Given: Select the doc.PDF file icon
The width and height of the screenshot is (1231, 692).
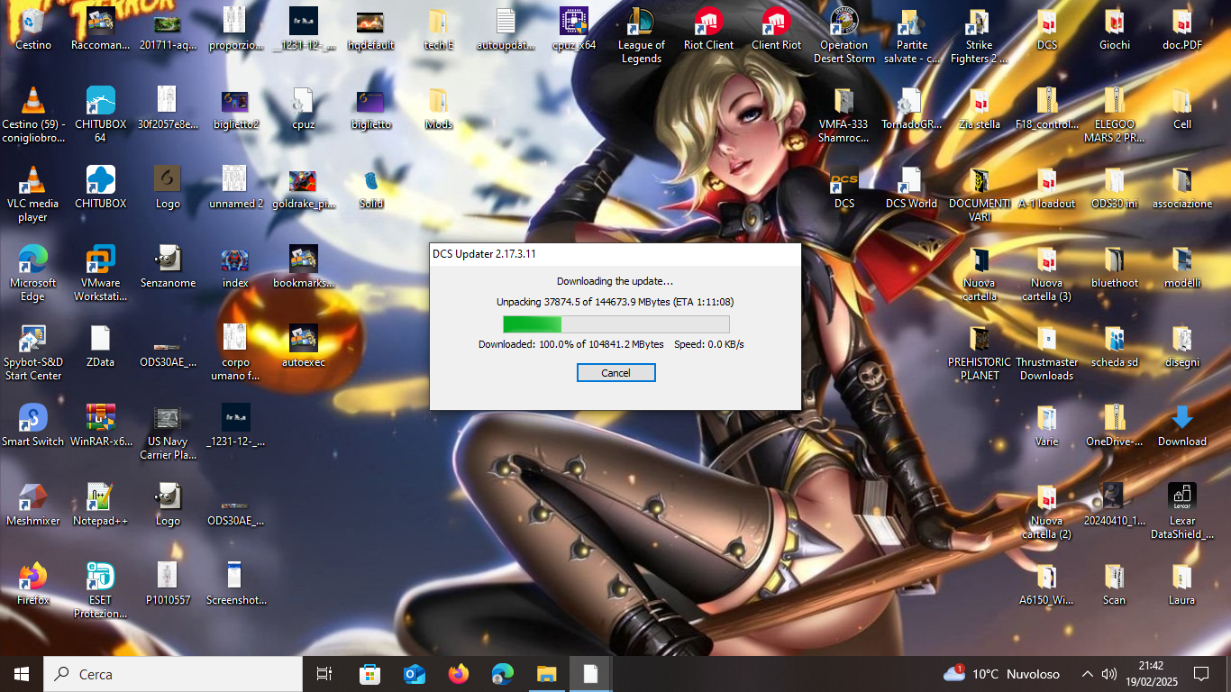Looking at the screenshot, I should 1181,28.
